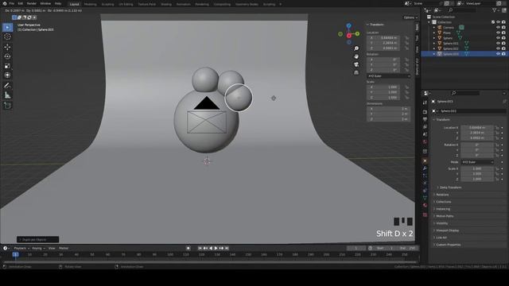This screenshot has width=509, height=286.
Task: Expand the Collections panel in properties
Action: [x=444, y=202]
